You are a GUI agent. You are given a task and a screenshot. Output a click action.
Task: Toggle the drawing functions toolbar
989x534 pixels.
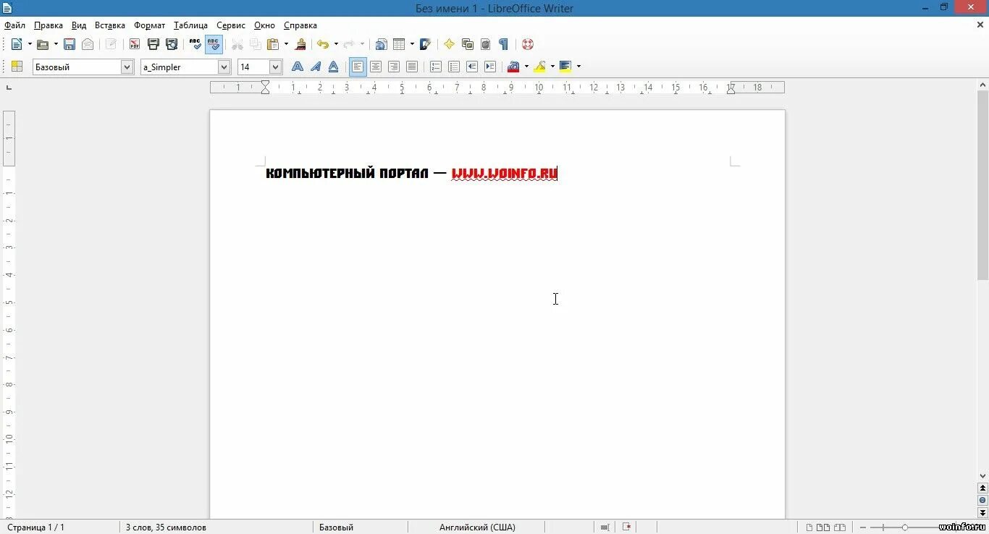click(426, 44)
